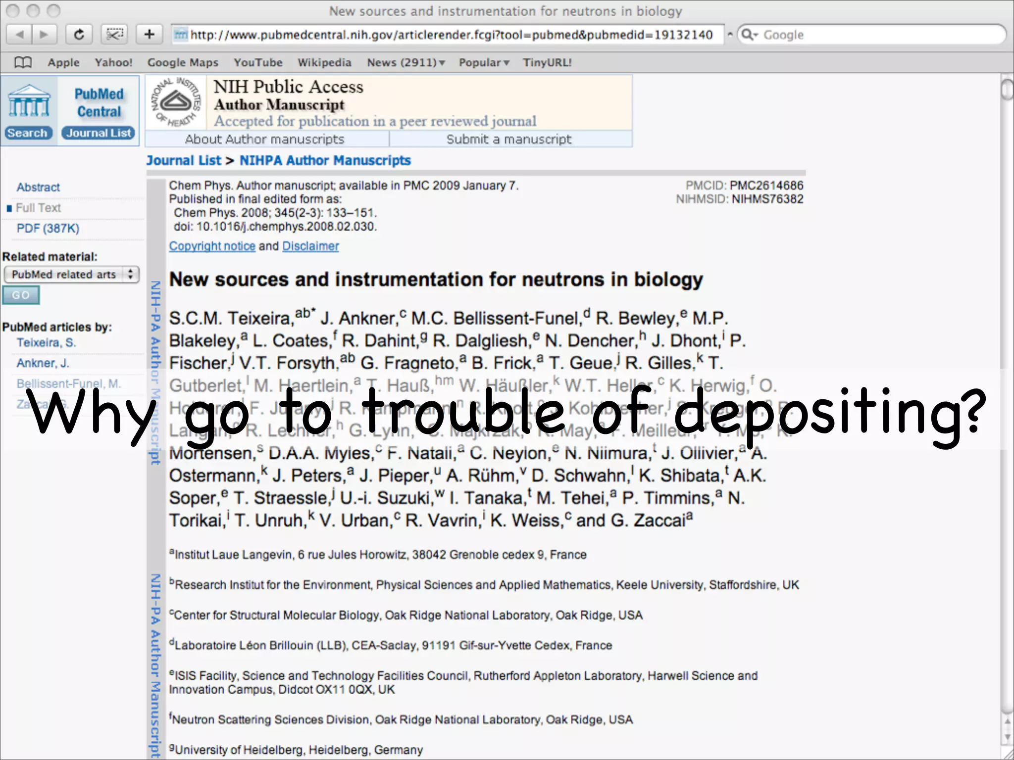Open the Wikipedia bookmark
This screenshot has height=760, width=1014.
[324, 63]
